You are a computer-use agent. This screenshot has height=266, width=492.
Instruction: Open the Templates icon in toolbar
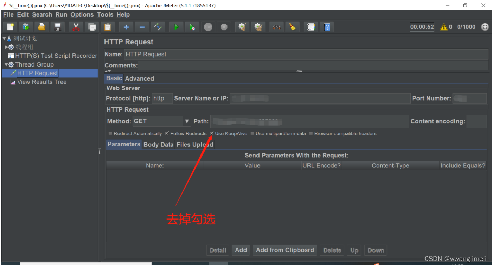coord(26,27)
